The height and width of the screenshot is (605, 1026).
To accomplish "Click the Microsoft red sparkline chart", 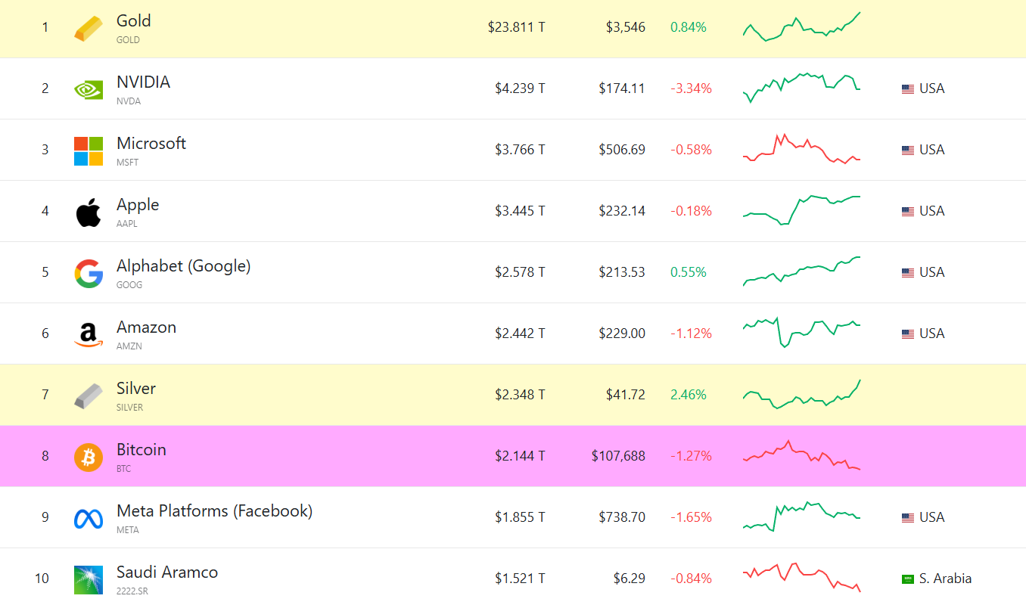I will point(801,149).
